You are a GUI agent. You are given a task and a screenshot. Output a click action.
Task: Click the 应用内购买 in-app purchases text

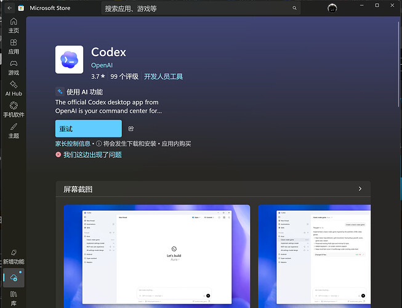176,144
